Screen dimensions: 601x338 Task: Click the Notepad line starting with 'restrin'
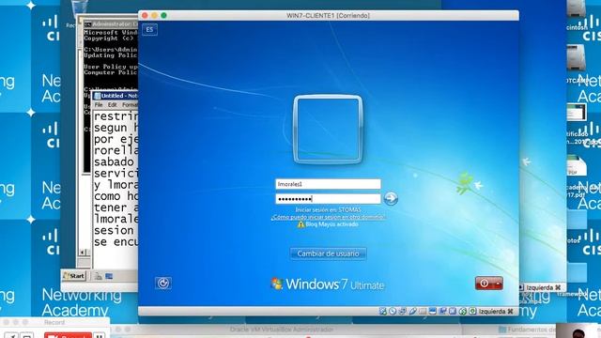click(116, 115)
